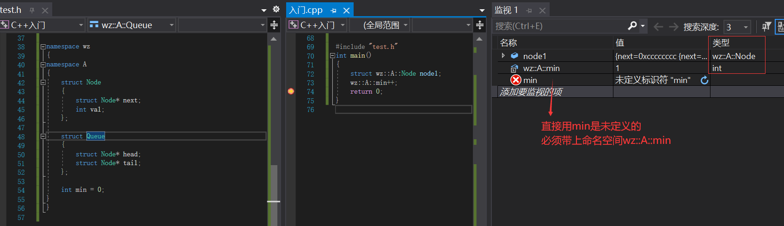Click the filter icon in watch toolbar
The width and height of the screenshot is (784, 226).
coord(766,26)
